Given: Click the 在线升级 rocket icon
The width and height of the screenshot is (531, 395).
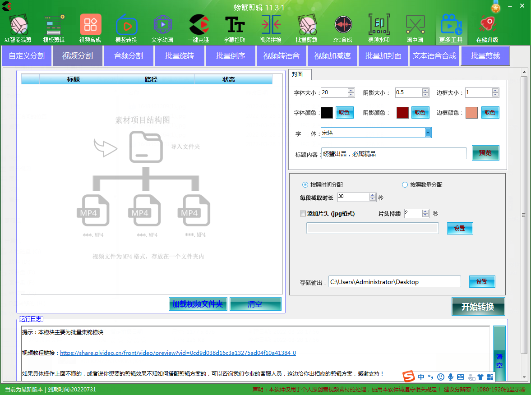Looking at the screenshot, I should pos(487,26).
